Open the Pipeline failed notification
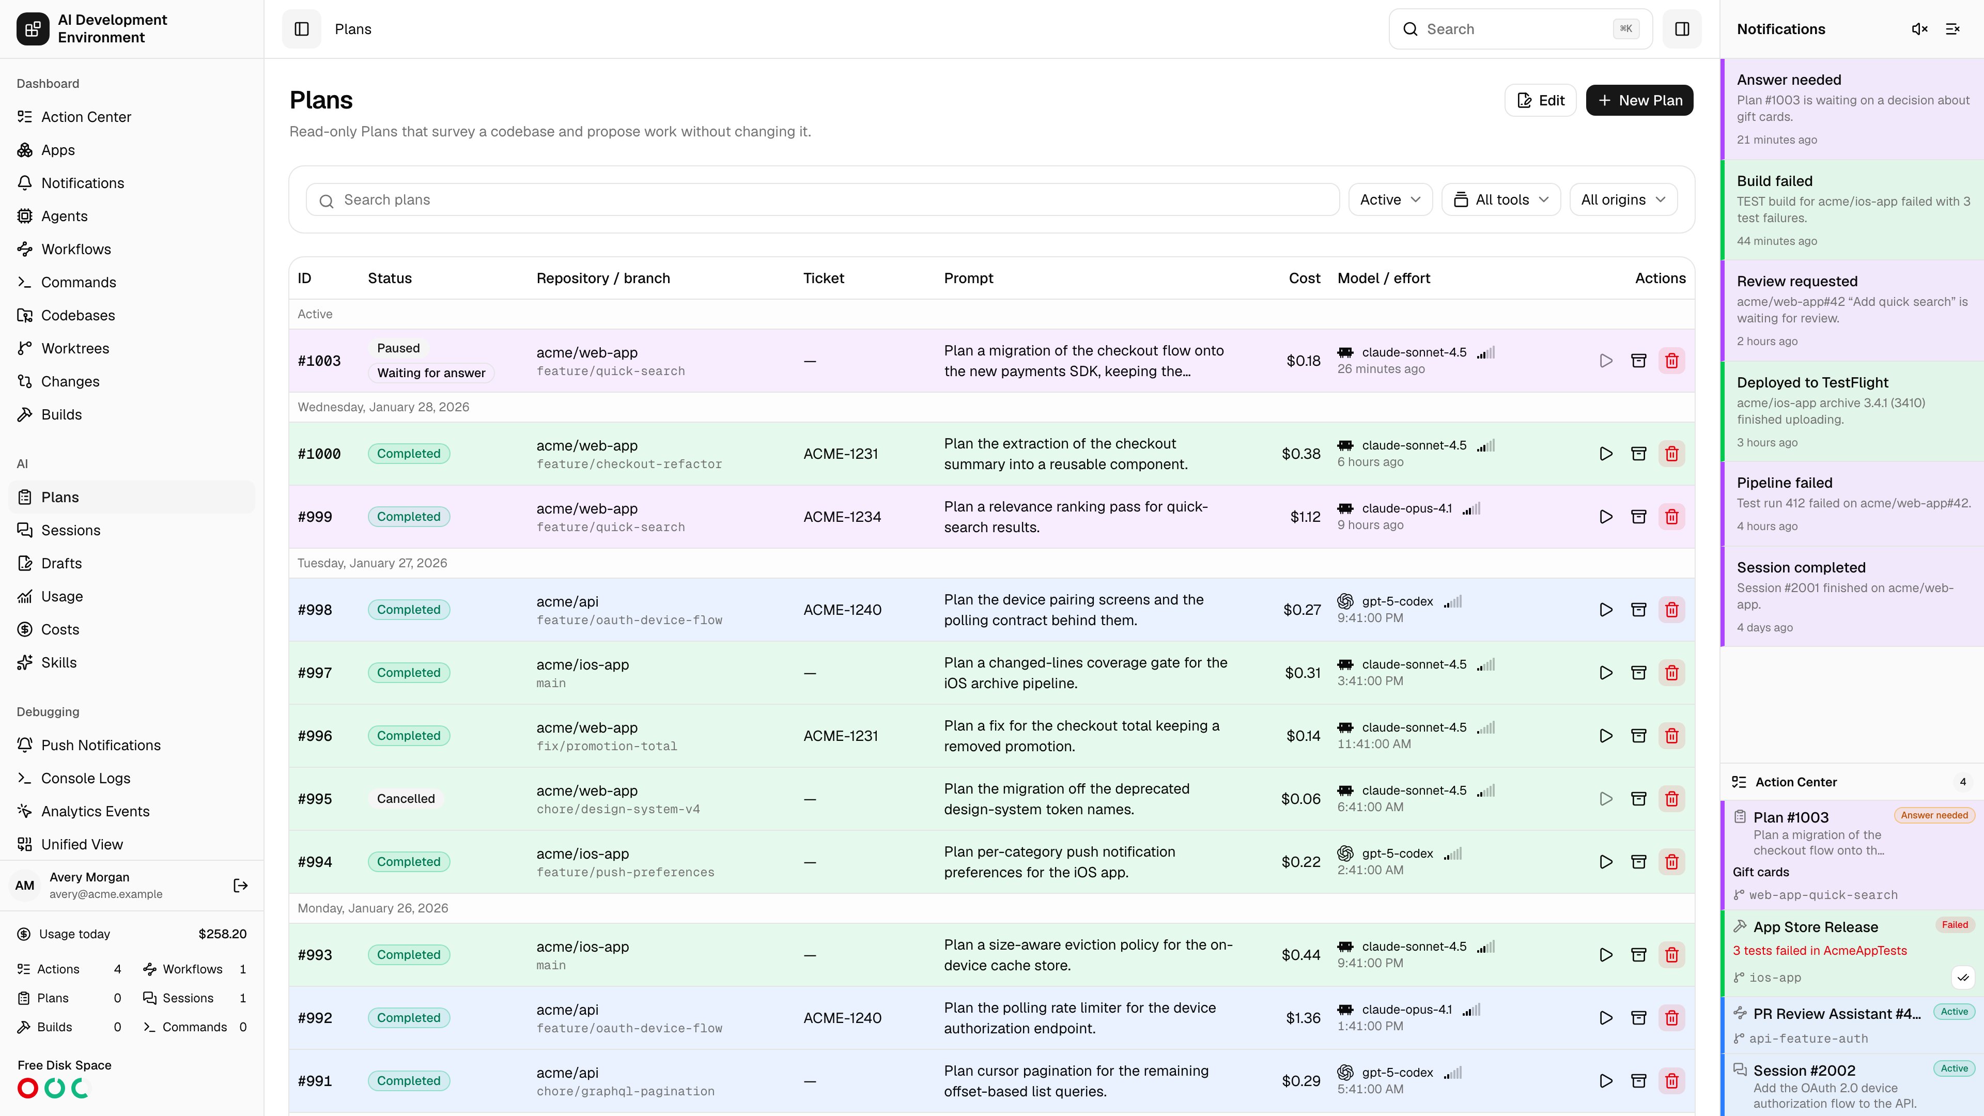 [x=1852, y=504]
